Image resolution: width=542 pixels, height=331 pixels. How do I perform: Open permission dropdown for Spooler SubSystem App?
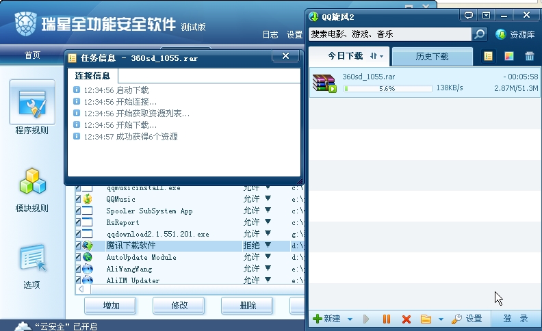(x=268, y=210)
